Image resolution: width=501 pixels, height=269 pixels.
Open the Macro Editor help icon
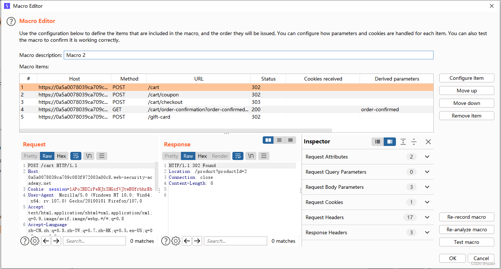[x=11, y=21]
